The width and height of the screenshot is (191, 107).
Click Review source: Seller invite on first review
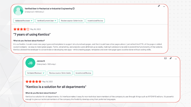(72, 21)
